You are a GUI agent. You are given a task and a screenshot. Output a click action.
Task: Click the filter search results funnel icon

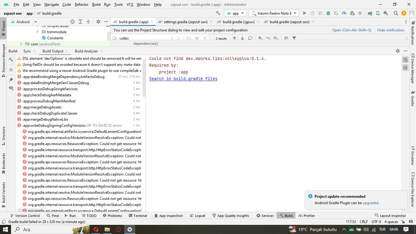[294, 38]
